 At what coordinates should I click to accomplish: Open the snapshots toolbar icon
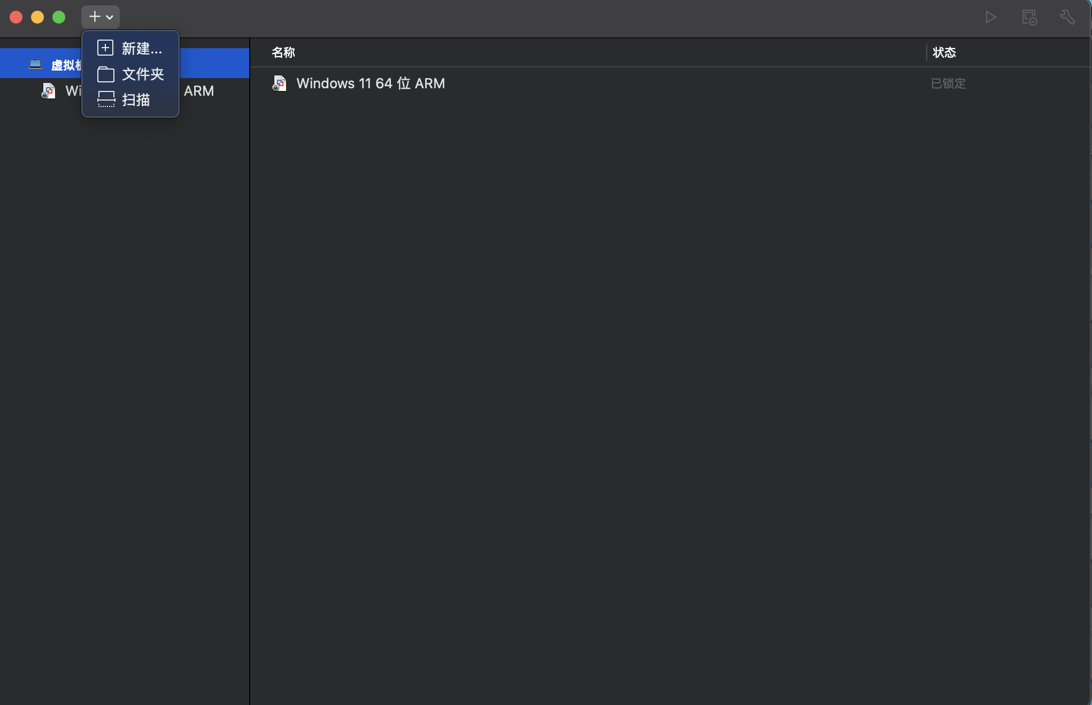pos(1029,17)
